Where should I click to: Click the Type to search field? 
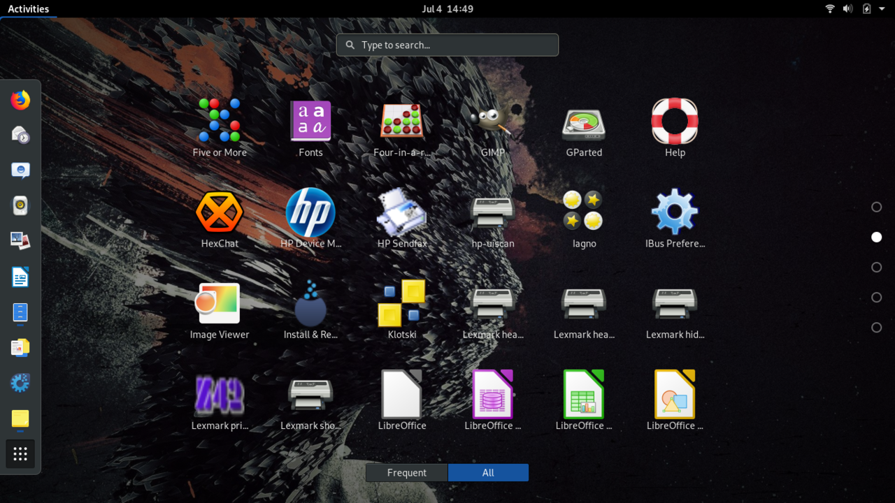point(447,45)
